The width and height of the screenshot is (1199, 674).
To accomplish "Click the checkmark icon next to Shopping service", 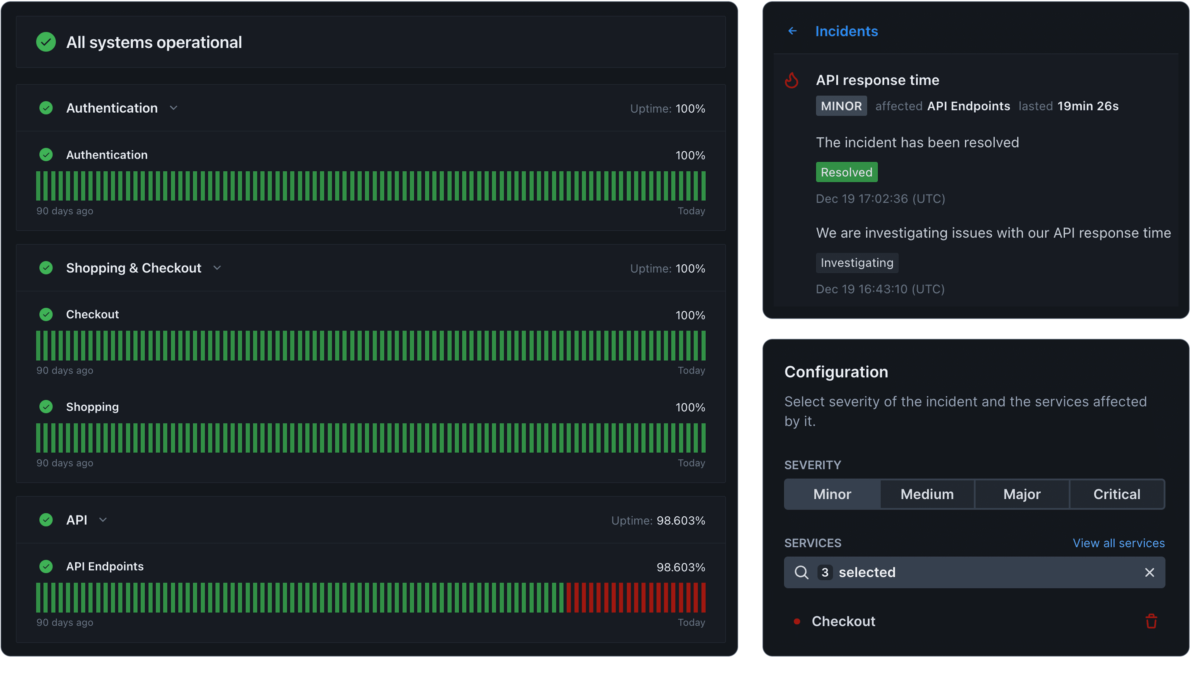I will pos(46,407).
